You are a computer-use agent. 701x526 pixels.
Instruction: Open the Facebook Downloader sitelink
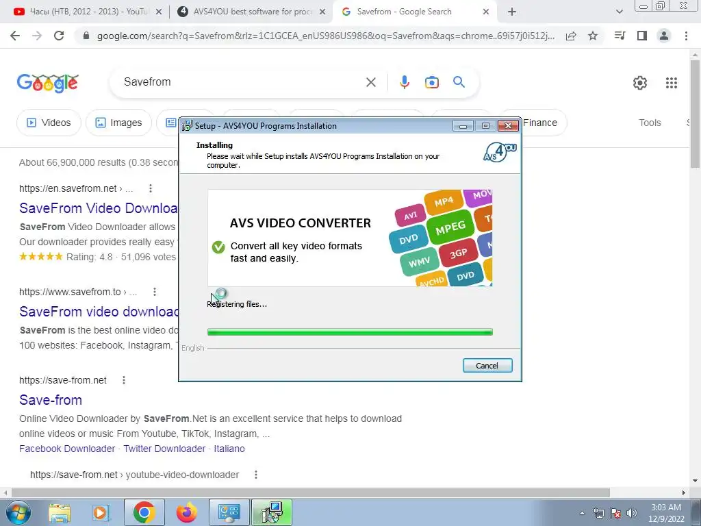click(x=67, y=449)
